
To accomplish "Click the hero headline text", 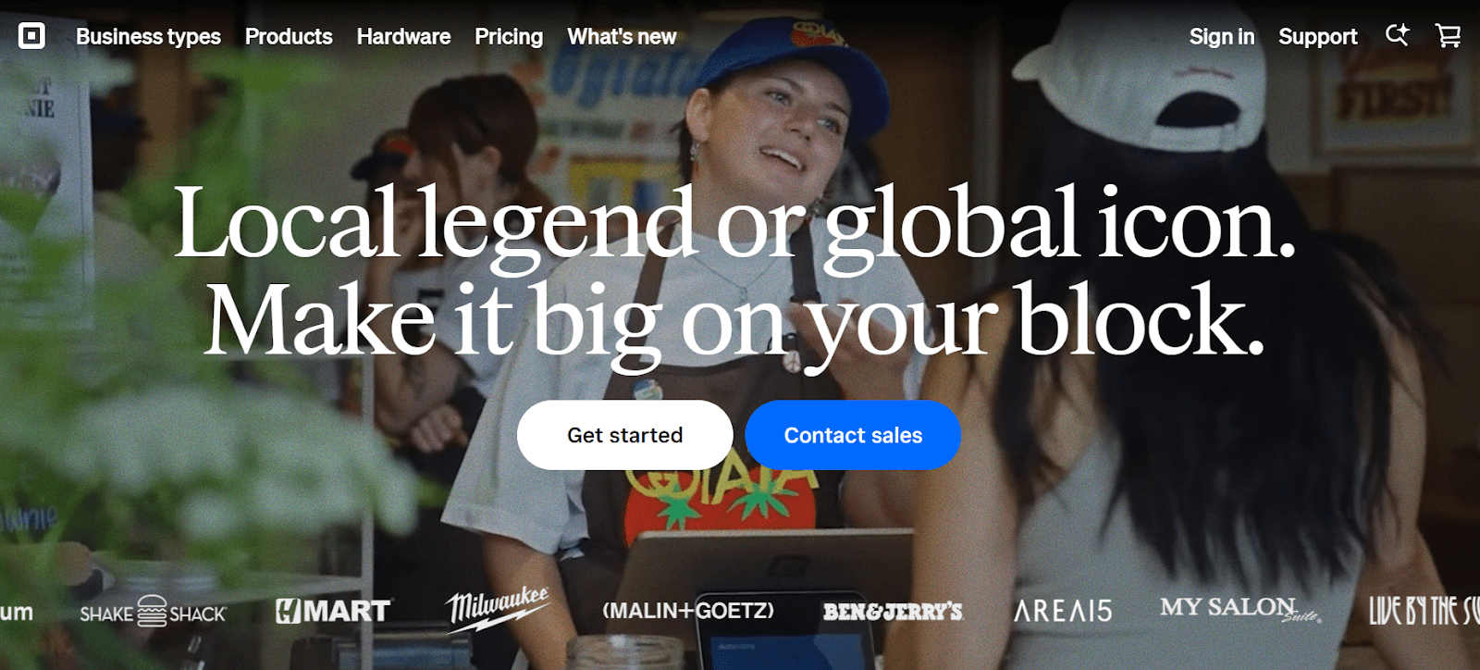I will (x=734, y=272).
